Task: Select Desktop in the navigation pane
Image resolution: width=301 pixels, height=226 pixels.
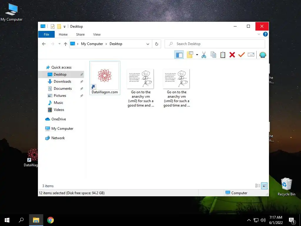Action: 61,74
